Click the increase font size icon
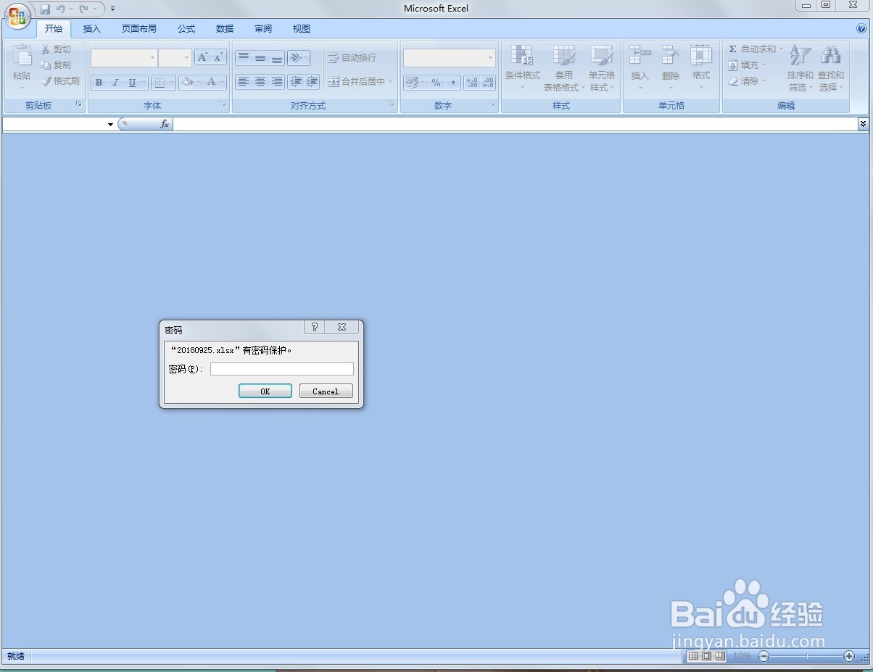The height and width of the screenshot is (672, 873). 202,58
